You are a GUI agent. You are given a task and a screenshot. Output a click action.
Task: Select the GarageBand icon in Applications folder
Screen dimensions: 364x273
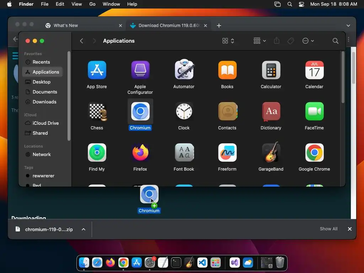[271, 152]
